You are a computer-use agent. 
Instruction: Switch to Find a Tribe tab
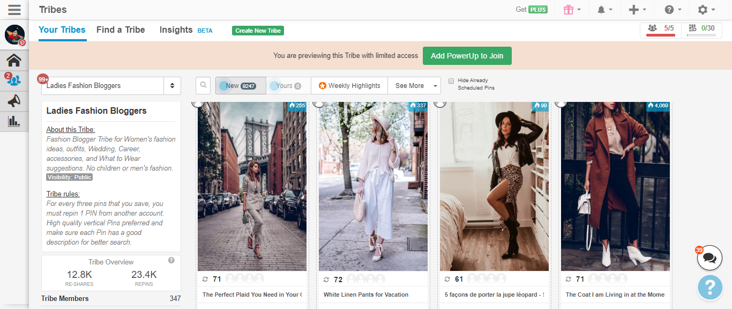tap(121, 30)
